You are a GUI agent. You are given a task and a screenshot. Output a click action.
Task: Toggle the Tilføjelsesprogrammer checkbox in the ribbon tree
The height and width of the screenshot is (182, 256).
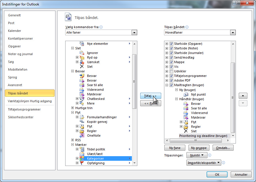click(x=171, y=76)
